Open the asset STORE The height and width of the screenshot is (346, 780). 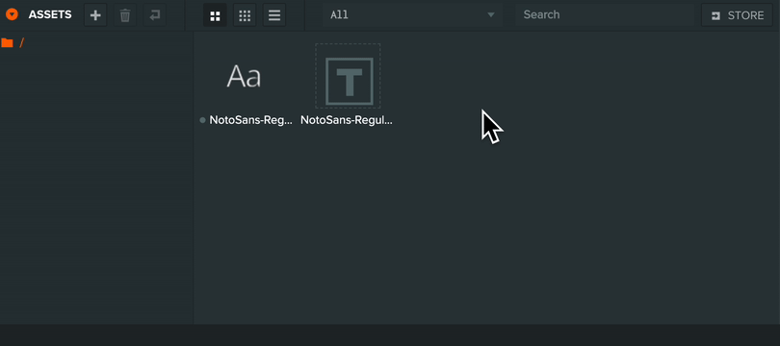point(737,15)
